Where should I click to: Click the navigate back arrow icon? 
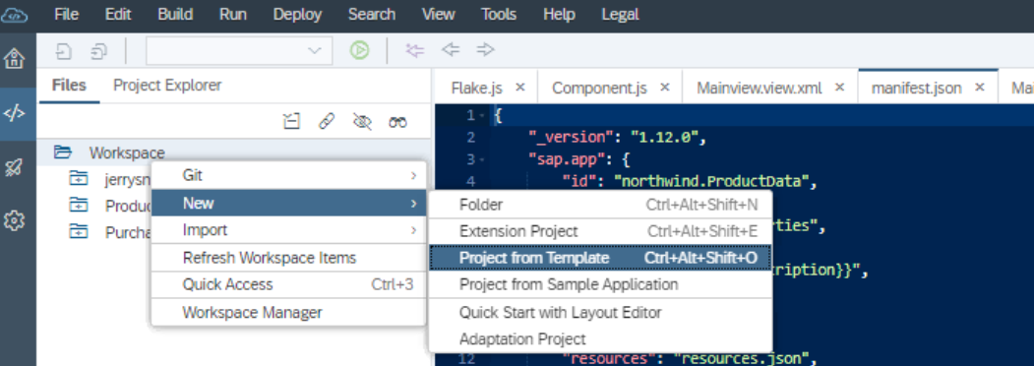coord(451,49)
